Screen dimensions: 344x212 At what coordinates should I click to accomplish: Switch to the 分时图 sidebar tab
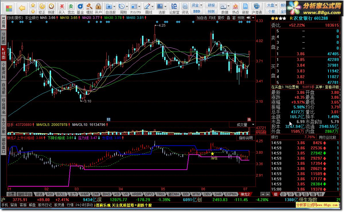tap(3, 38)
